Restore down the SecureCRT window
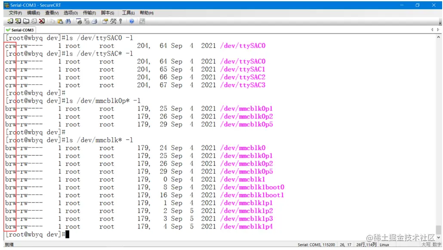 (417, 5)
